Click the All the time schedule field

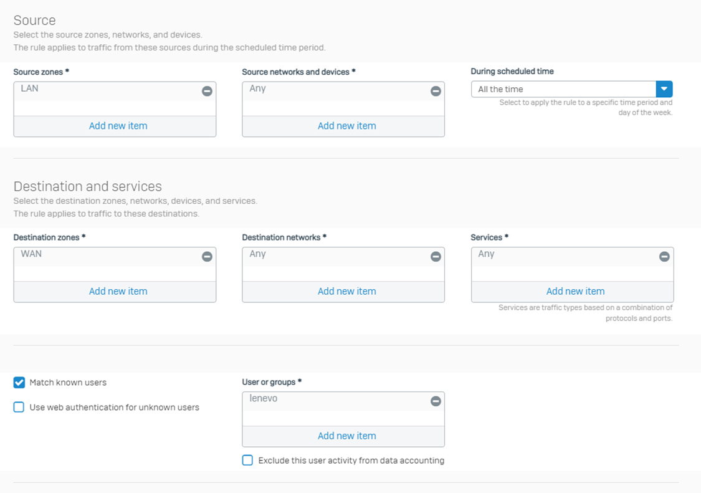point(563,89)
